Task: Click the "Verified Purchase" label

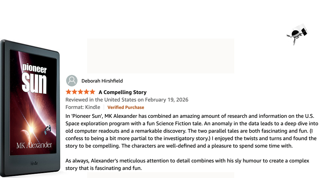Action: (126, 107)
